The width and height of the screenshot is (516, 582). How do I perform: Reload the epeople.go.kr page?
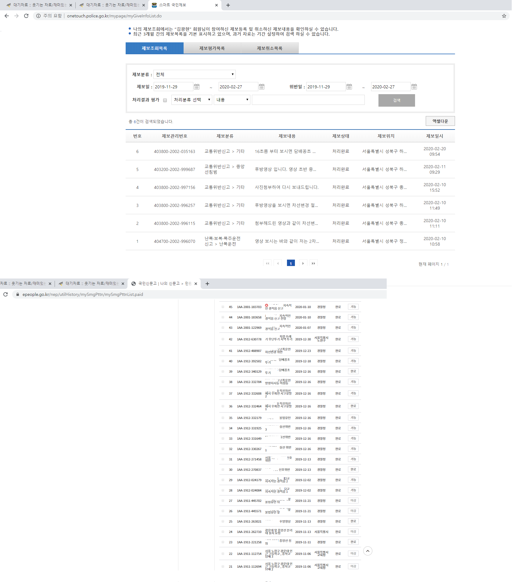point(5,294)
